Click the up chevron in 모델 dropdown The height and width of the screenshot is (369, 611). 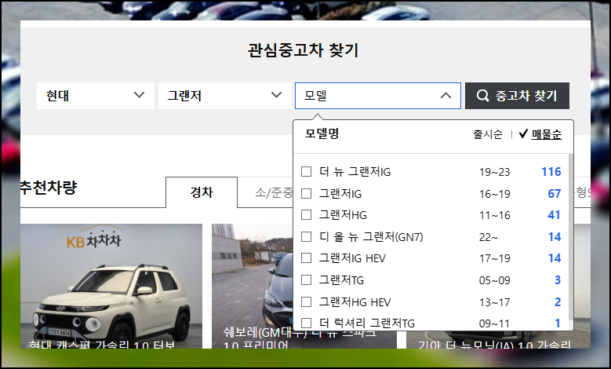pos(446,95)
